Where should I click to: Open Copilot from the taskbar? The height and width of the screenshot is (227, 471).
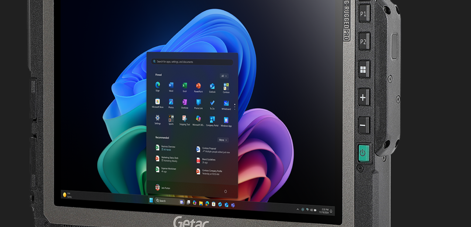[x=195, y=203]
